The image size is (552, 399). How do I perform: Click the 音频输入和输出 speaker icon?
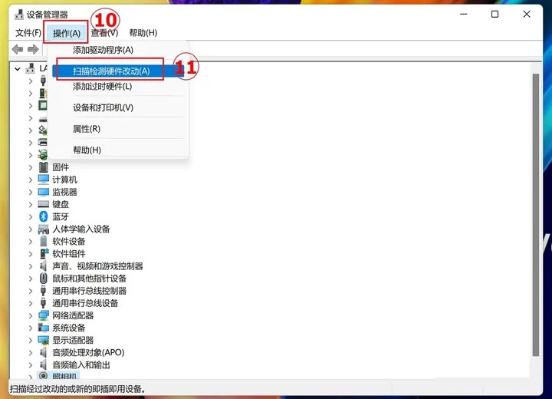tap(43, 364)
